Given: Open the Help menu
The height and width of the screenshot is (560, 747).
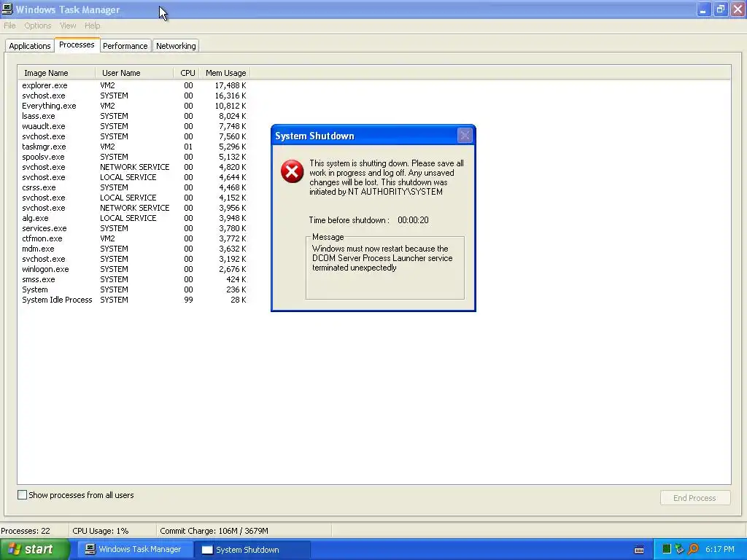Looking at the screenshot, I should (x=93, y=26).
